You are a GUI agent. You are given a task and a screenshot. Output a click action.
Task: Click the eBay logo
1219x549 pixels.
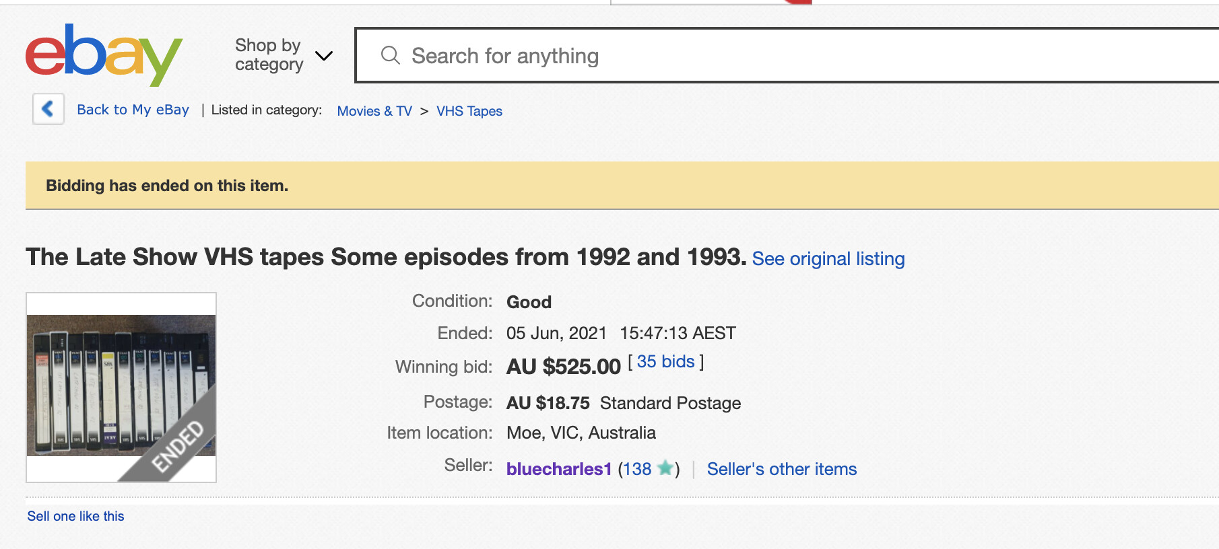pyautogui.click(x=104, y=54)
